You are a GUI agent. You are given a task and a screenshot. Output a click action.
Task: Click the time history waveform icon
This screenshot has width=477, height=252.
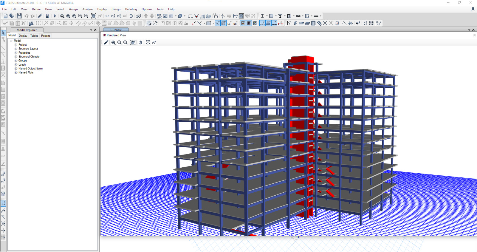351,23
